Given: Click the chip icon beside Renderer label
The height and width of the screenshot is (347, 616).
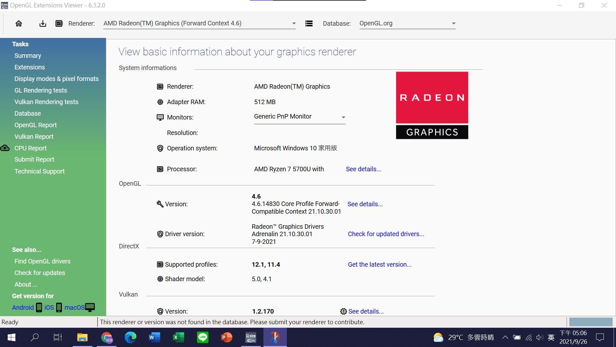Looking at the screenshot, I should coord(59,23).
